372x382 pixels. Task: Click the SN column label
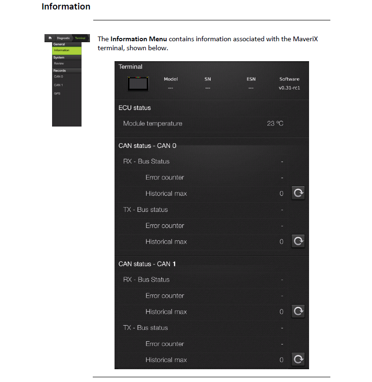[207, 79]
